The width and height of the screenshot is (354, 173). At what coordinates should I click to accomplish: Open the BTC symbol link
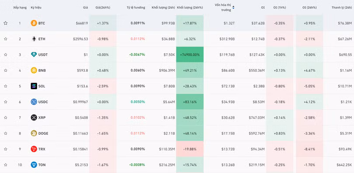click(x=42, y=23)
